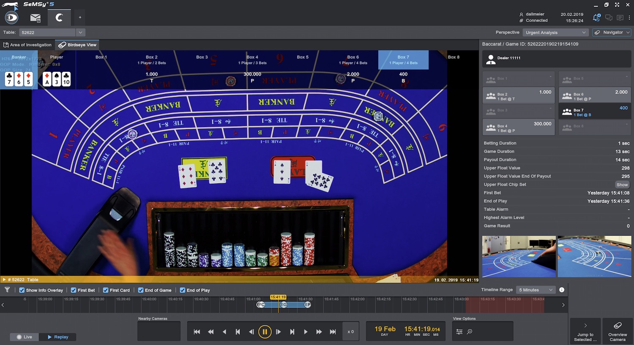Viewport: 634px width, 345px height.
Task: Disable the End of Game checkbox
Action: coord(141,290)
